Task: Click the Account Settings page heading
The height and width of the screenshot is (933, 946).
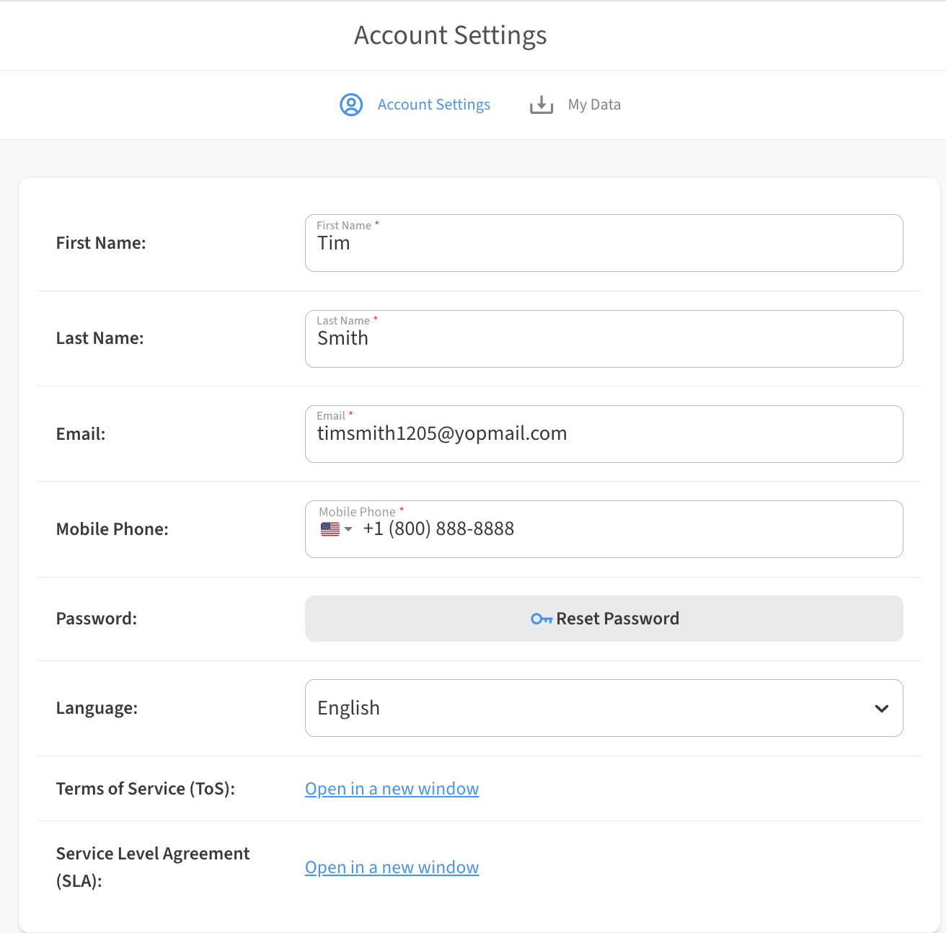Action: coord(450,35)
